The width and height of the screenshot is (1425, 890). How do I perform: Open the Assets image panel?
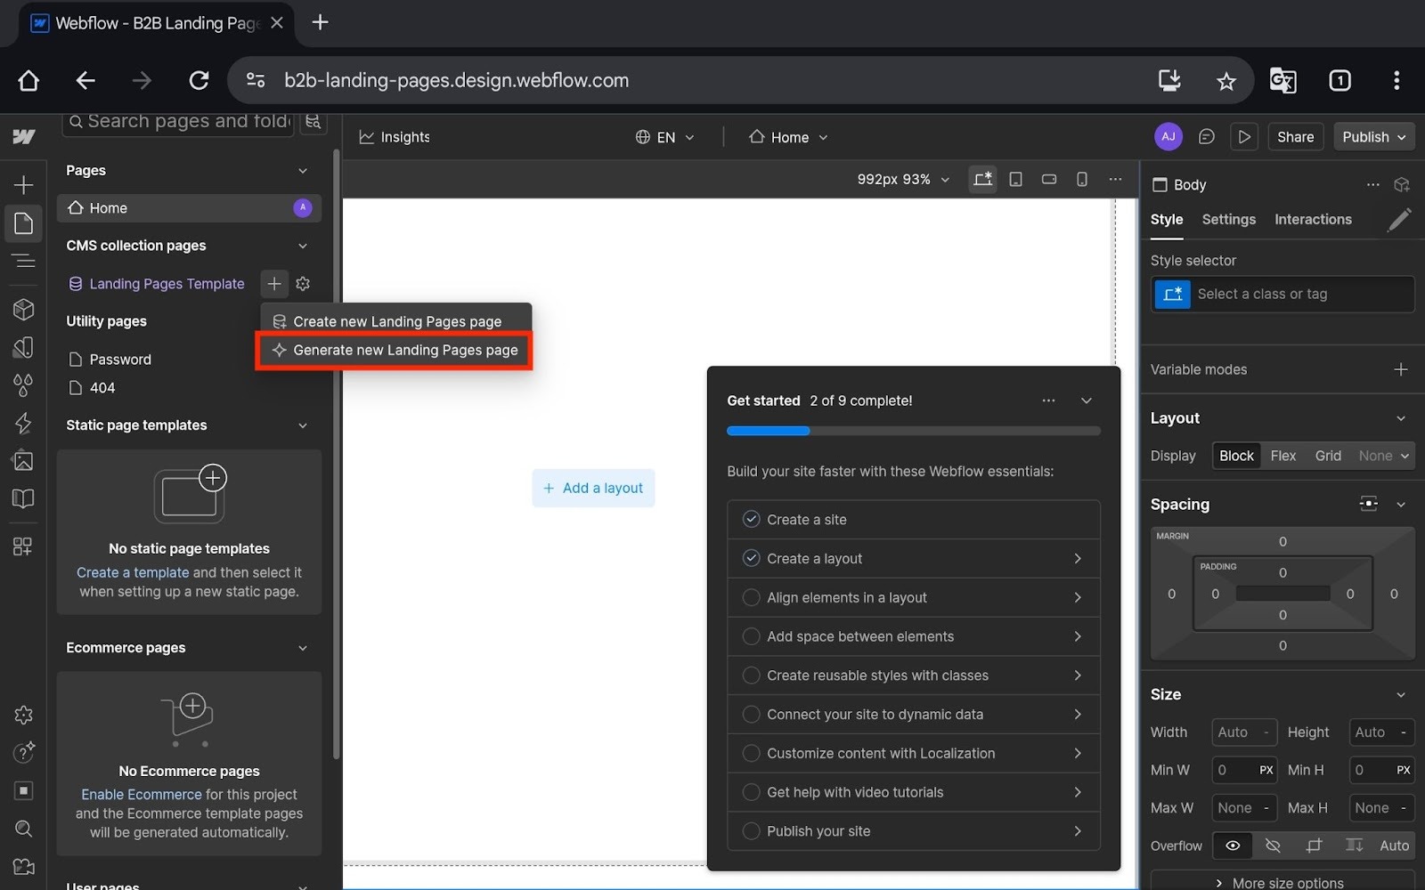click(24, 460)
